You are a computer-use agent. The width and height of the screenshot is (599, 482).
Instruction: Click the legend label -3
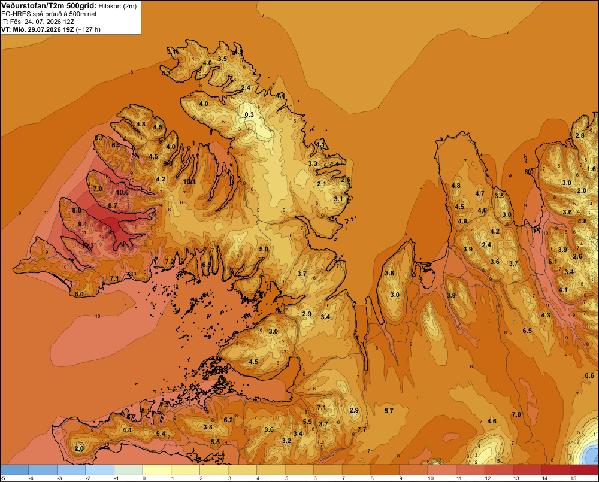click(x=59, y=478)
